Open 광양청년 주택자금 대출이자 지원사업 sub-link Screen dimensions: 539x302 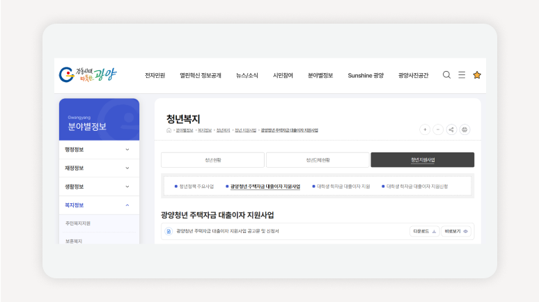click(265, 186)
